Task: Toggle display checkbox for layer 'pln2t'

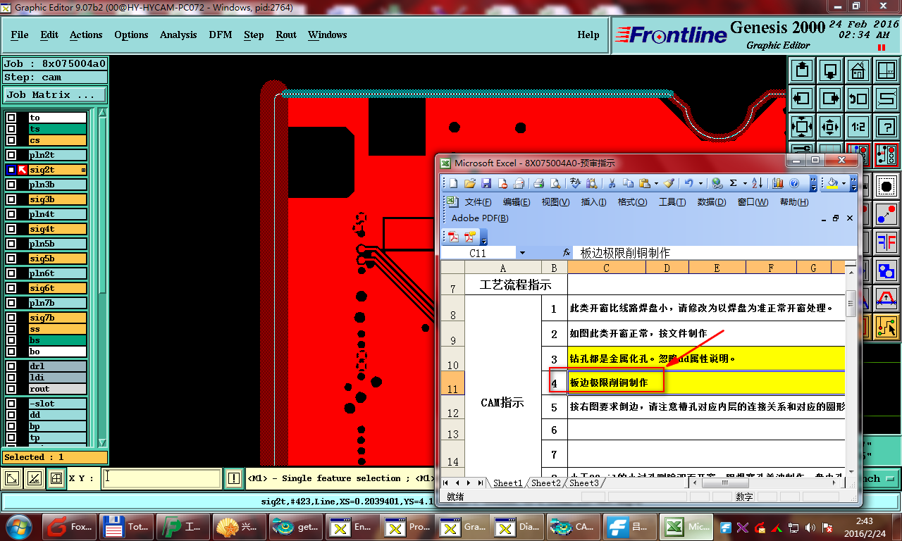Action: [11, 155]
